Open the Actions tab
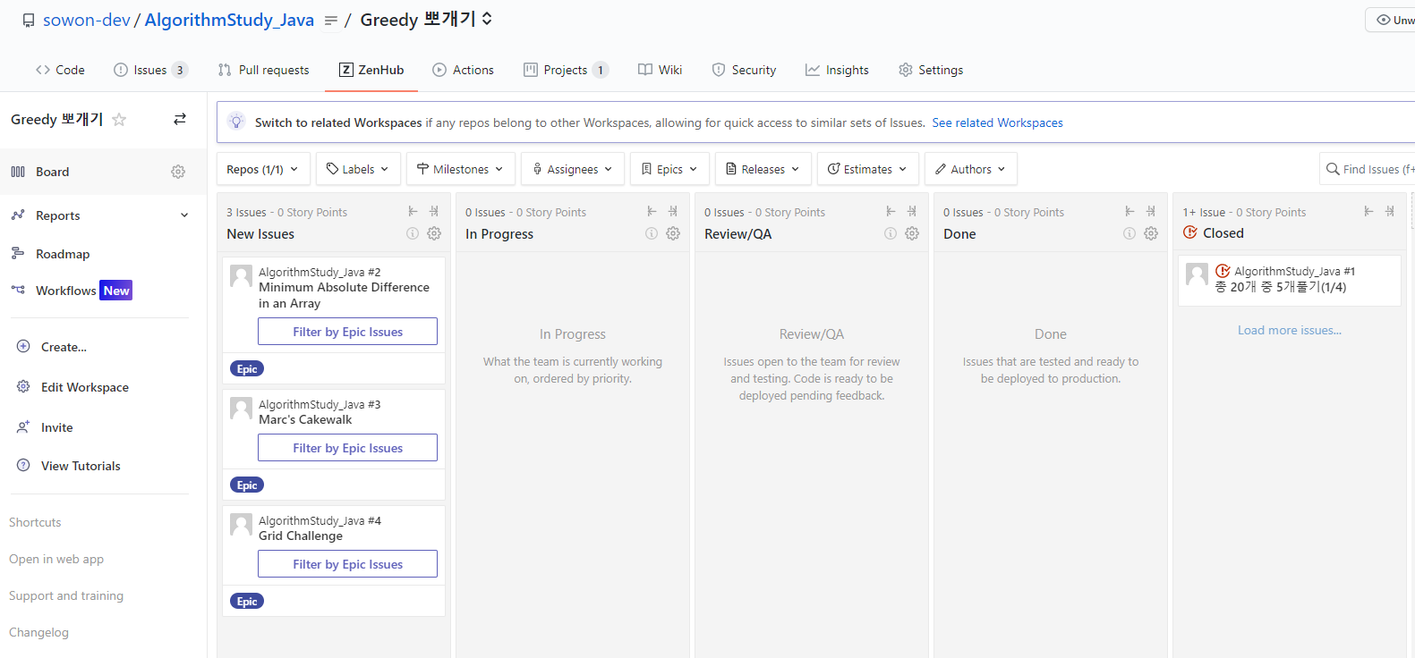 click(x=463, y=70)
